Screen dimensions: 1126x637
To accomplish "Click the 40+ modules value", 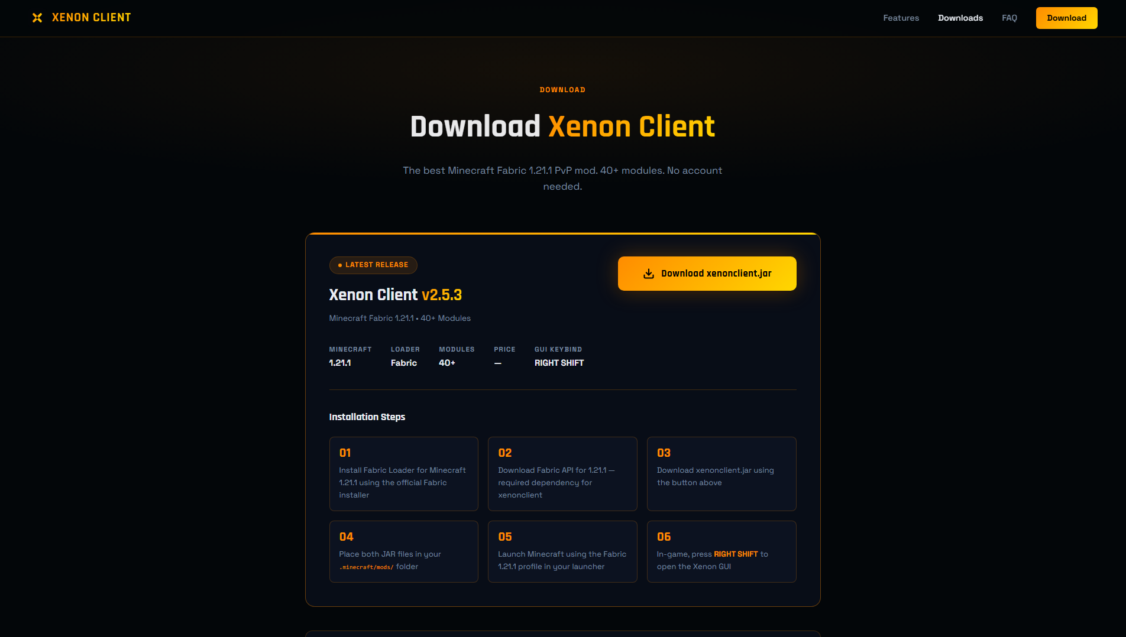I will tap(447, 363).
